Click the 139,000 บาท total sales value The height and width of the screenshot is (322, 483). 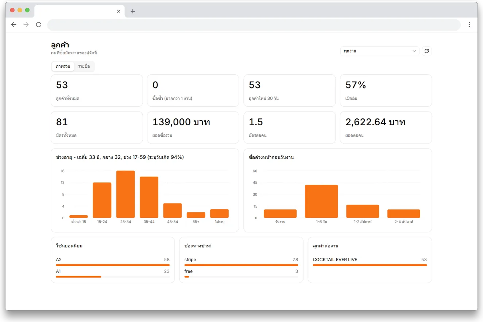click(181, 122)
